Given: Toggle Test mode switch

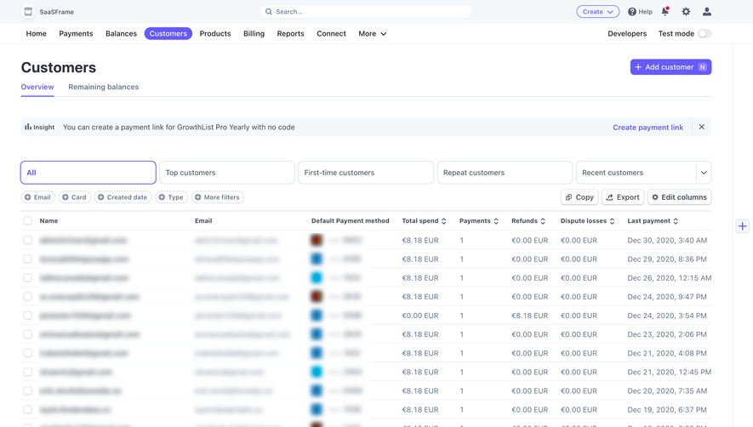Looking at the screenshot, I should click(705, 34).
